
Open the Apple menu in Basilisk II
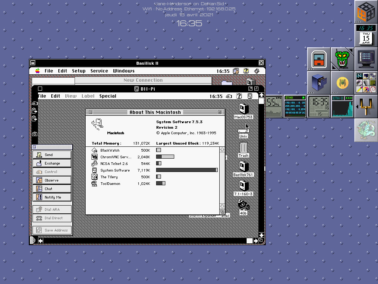[38, 71]
